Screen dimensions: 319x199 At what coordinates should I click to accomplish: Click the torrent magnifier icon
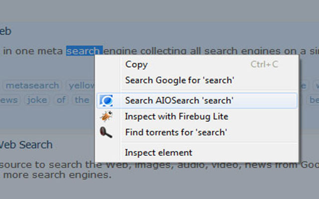[x=106, y=132]
